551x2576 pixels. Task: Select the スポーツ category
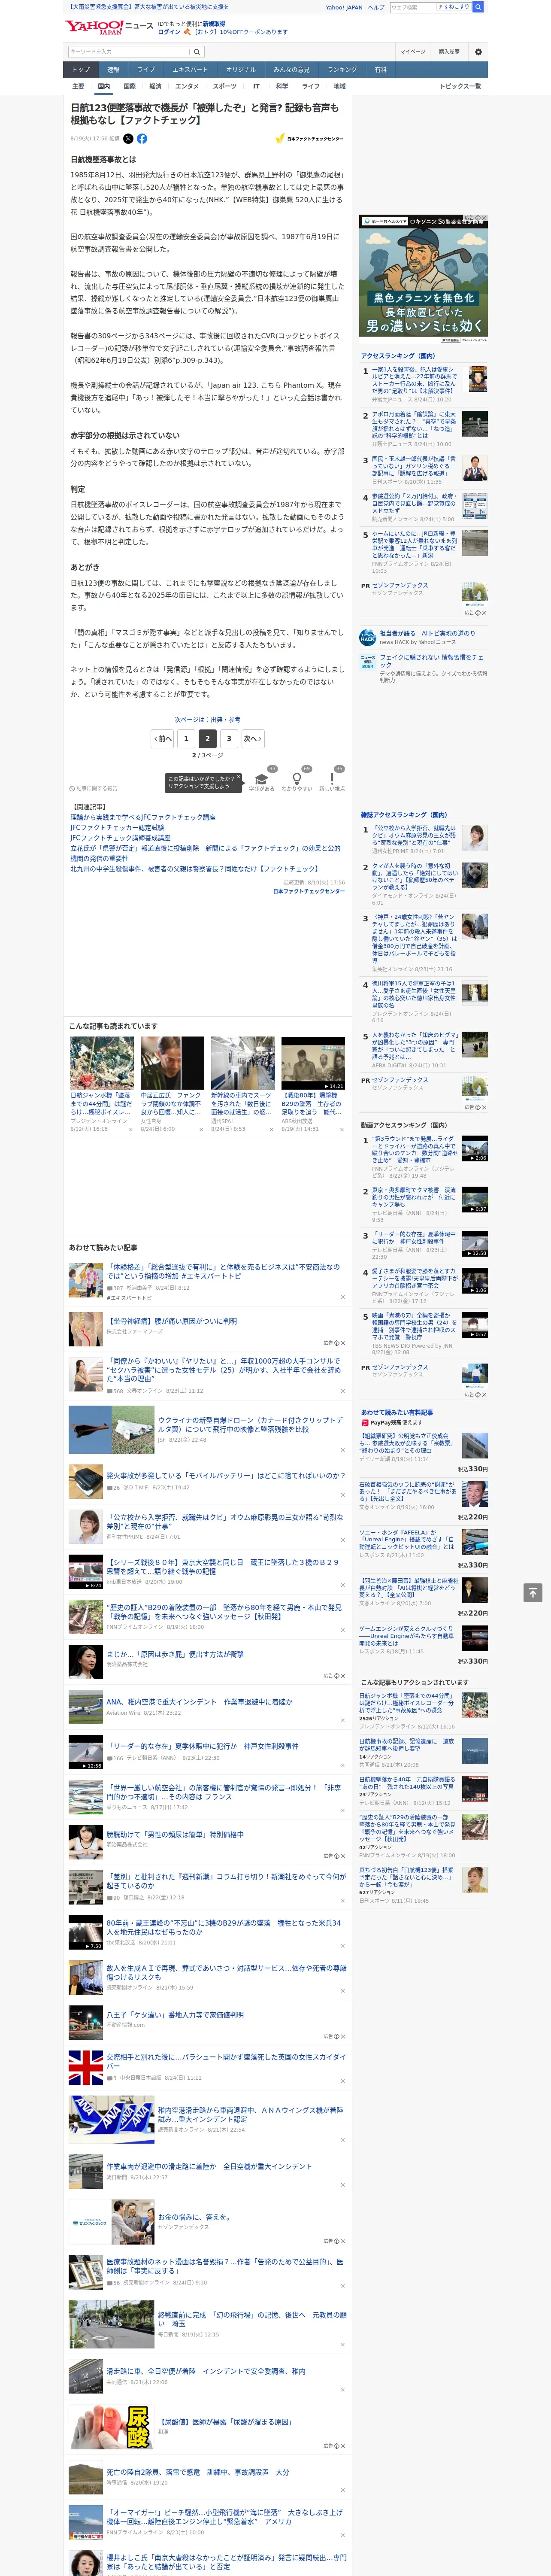click(x=225, y=86)
